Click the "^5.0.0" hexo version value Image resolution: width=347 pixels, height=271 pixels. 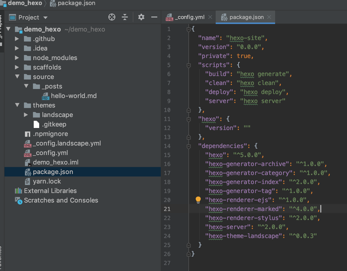coord(247,155)
